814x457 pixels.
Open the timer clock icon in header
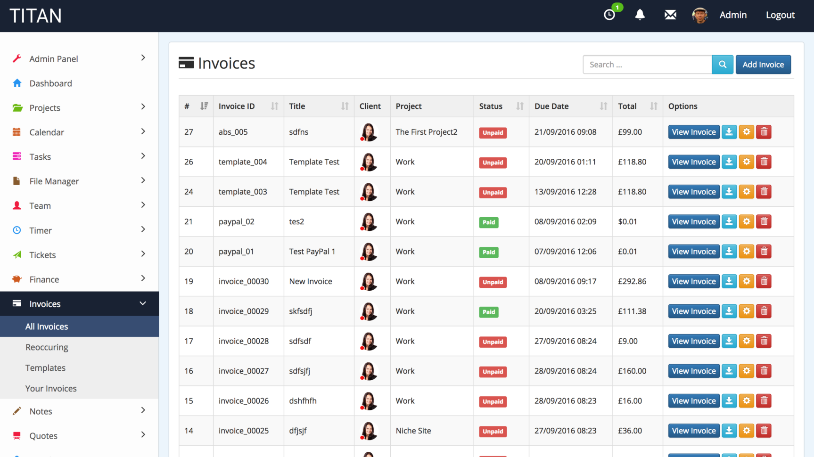609,15
